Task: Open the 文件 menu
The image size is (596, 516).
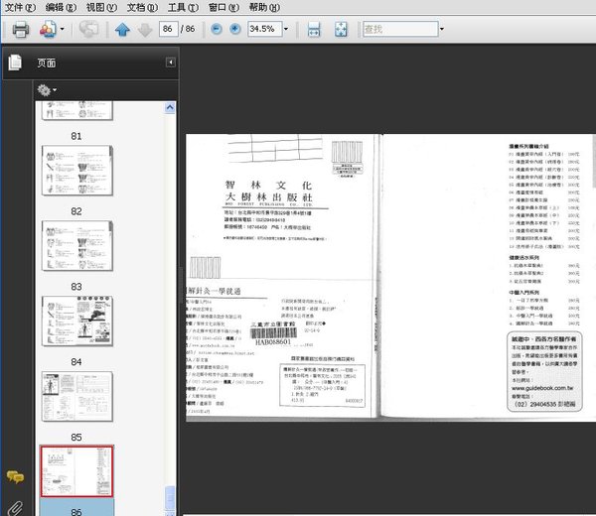Action: [19, 7]
